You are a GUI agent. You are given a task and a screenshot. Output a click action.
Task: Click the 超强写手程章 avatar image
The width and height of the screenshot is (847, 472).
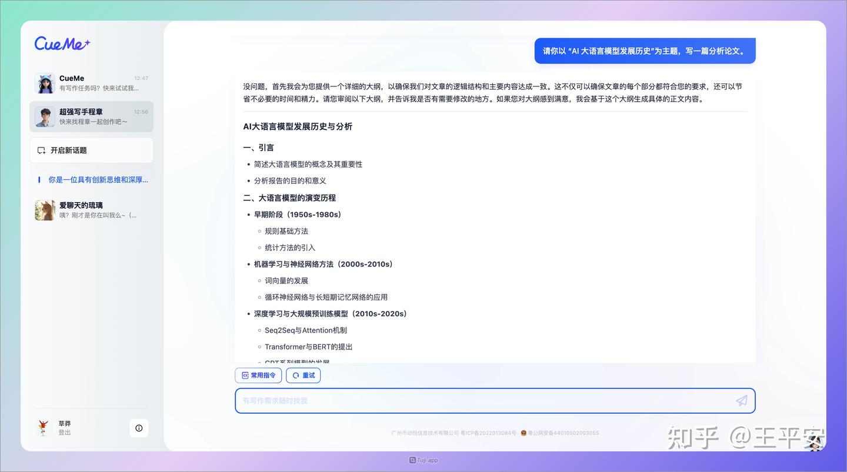tap(45, 116)
